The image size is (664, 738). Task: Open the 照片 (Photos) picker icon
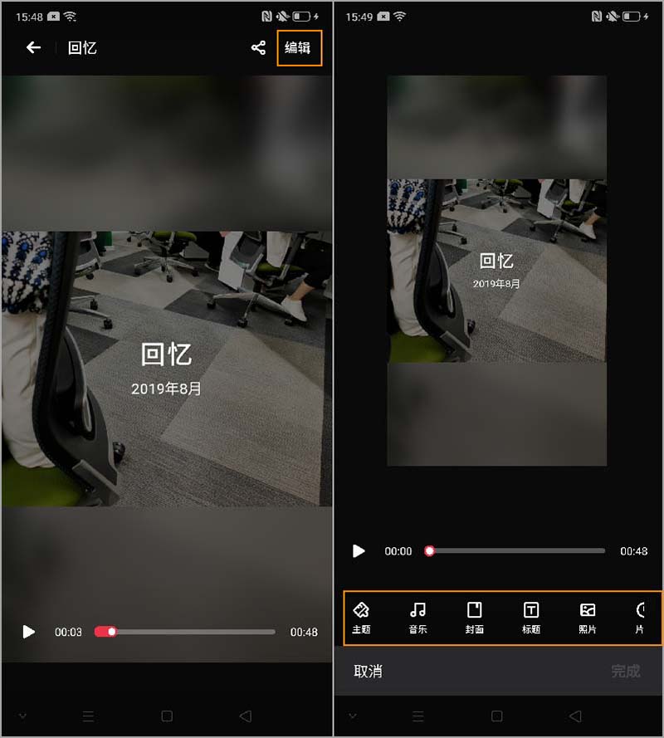[x=587, y=618]
